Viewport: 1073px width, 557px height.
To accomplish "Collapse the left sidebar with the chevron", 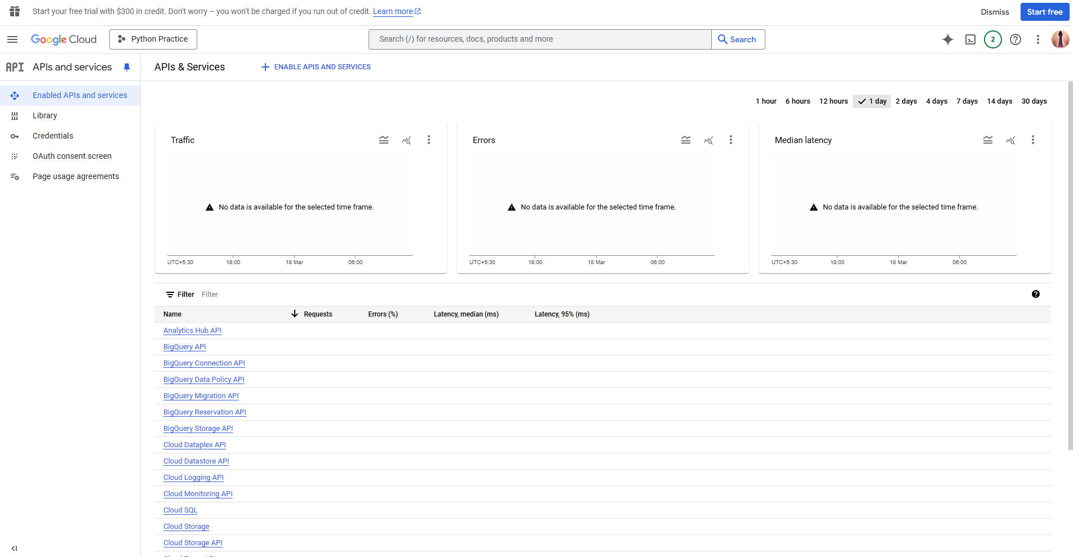I will click(14, 548).
